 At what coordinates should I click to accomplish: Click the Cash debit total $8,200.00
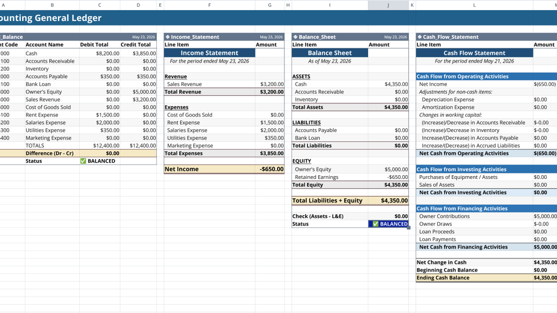coord(100,53)
